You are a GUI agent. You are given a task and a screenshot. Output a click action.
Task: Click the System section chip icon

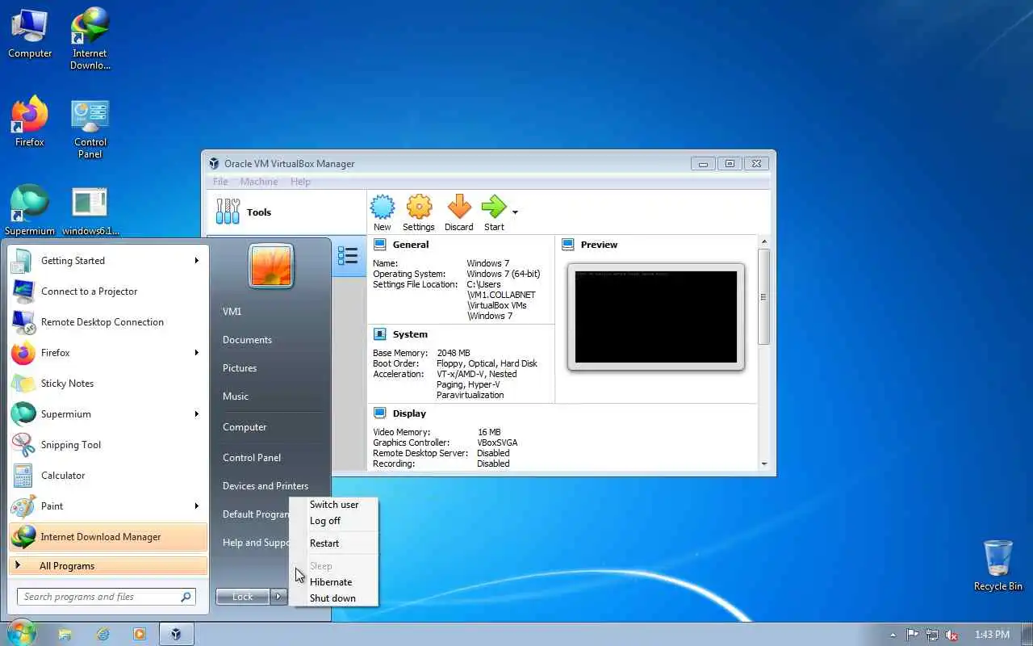tap(380, 334)
